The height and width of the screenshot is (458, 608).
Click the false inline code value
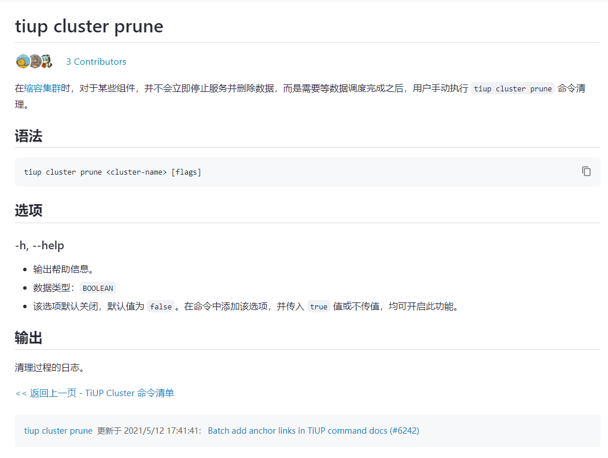[161, 306]
